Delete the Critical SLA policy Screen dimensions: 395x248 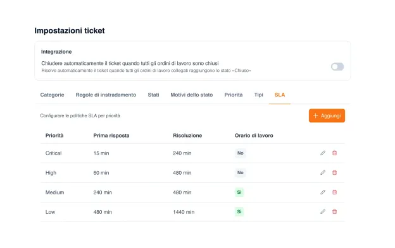334,153
